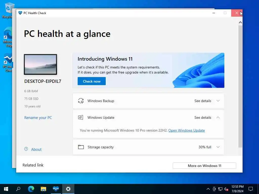Open Windows Update link

click(x=186, y=130)
